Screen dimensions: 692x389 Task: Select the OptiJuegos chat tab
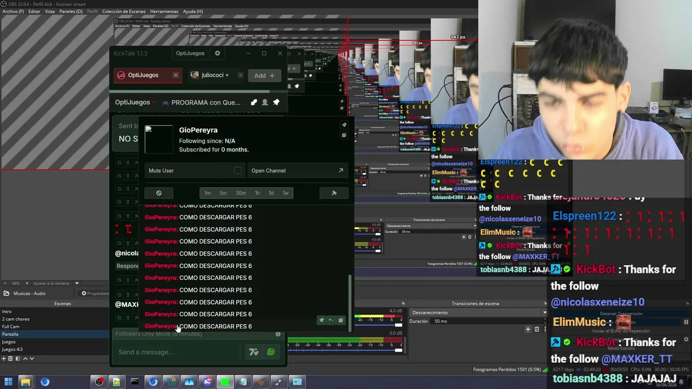point(143,75)
